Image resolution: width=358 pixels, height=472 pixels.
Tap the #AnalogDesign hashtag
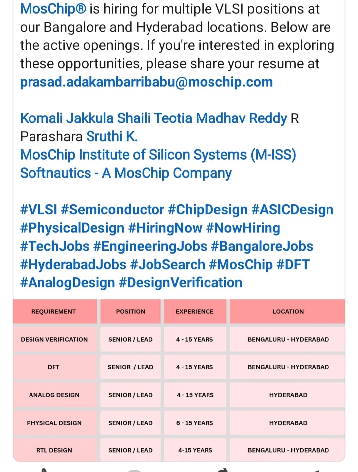pos(68,283)
